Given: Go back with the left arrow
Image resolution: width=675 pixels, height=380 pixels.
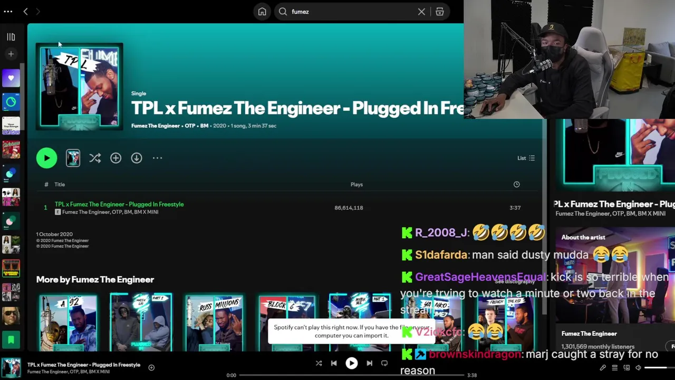Looking at the screenshot, I should (x=25, y=12).
